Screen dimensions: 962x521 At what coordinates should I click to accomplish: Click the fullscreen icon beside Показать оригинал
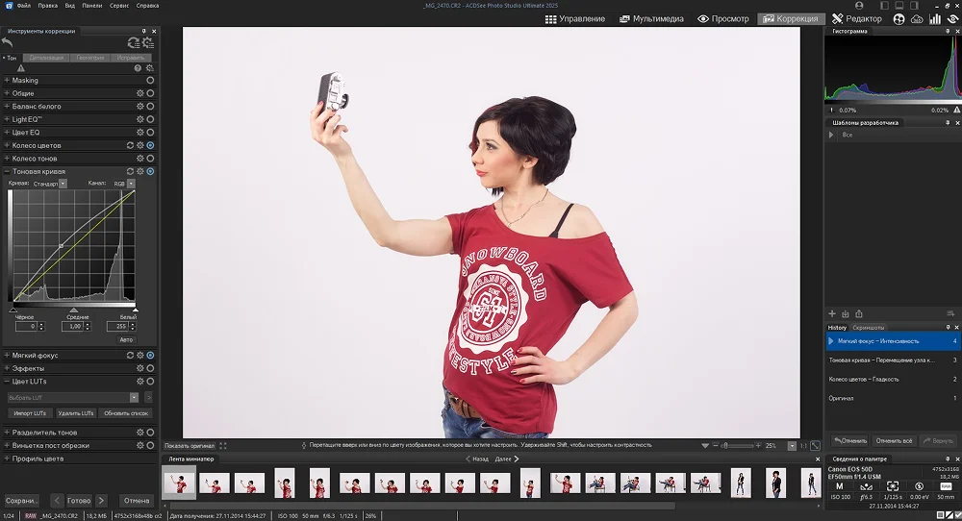tap(223, 446)
